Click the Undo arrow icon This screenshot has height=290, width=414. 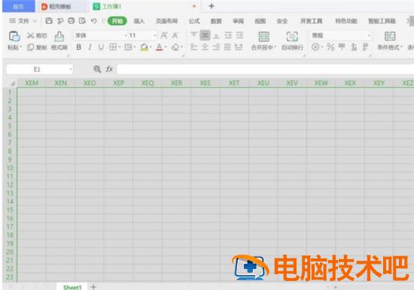pos(93,21)
